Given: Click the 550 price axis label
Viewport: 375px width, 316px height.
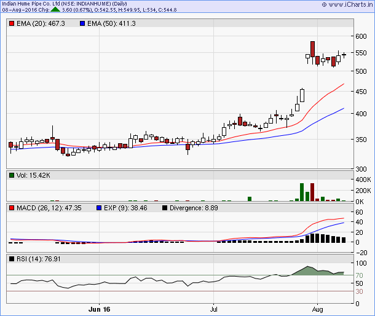Looking at the screenshot, I should tap(361, 53).
